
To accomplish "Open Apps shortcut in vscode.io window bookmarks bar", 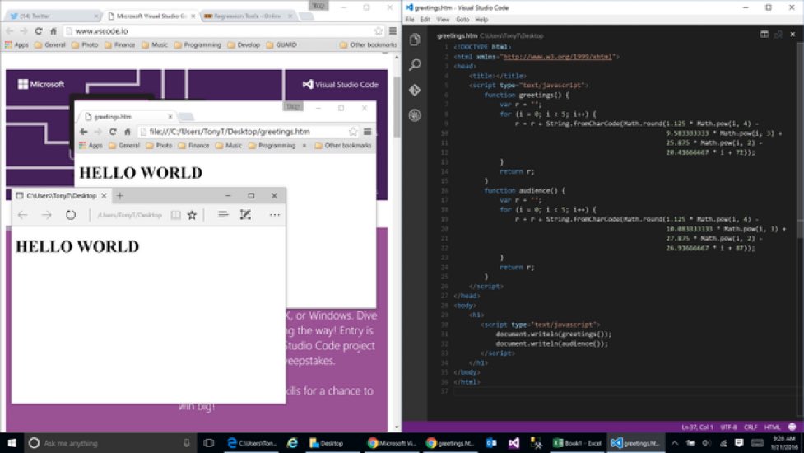I will (x=17, y=44).
